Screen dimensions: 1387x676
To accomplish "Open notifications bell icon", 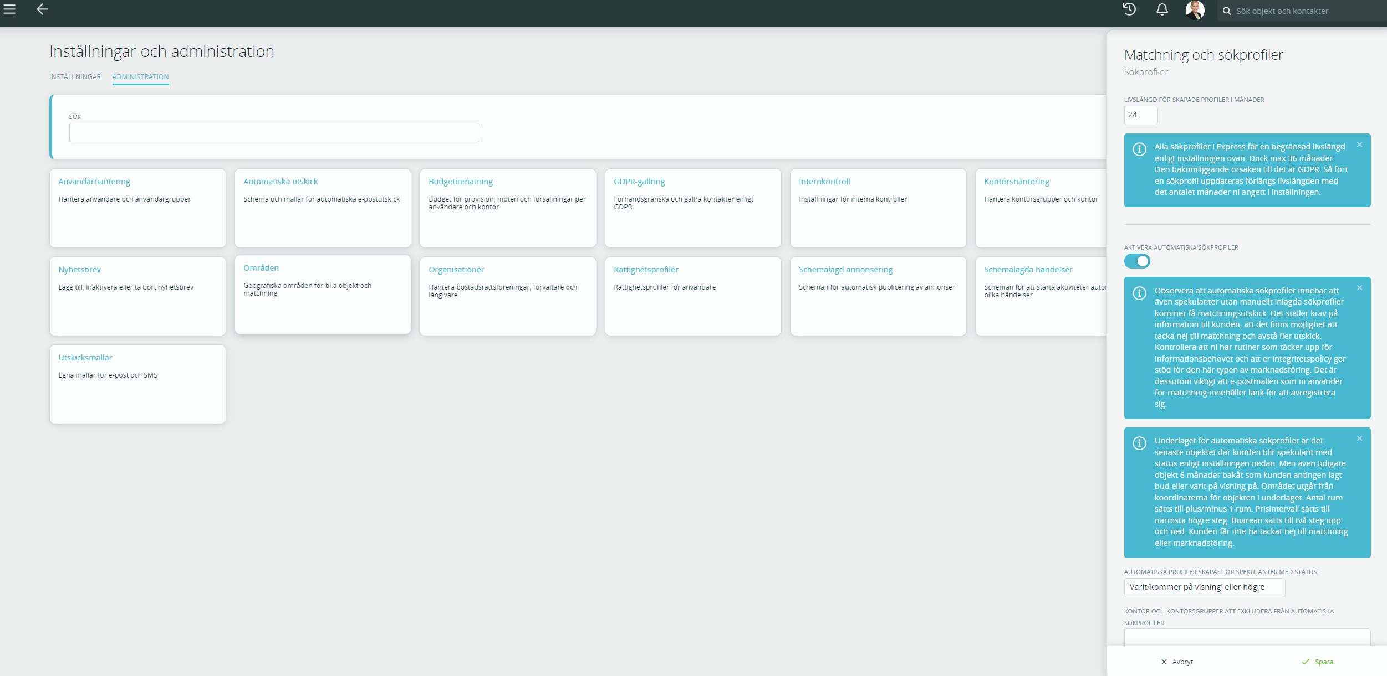I will [1162, 9].
